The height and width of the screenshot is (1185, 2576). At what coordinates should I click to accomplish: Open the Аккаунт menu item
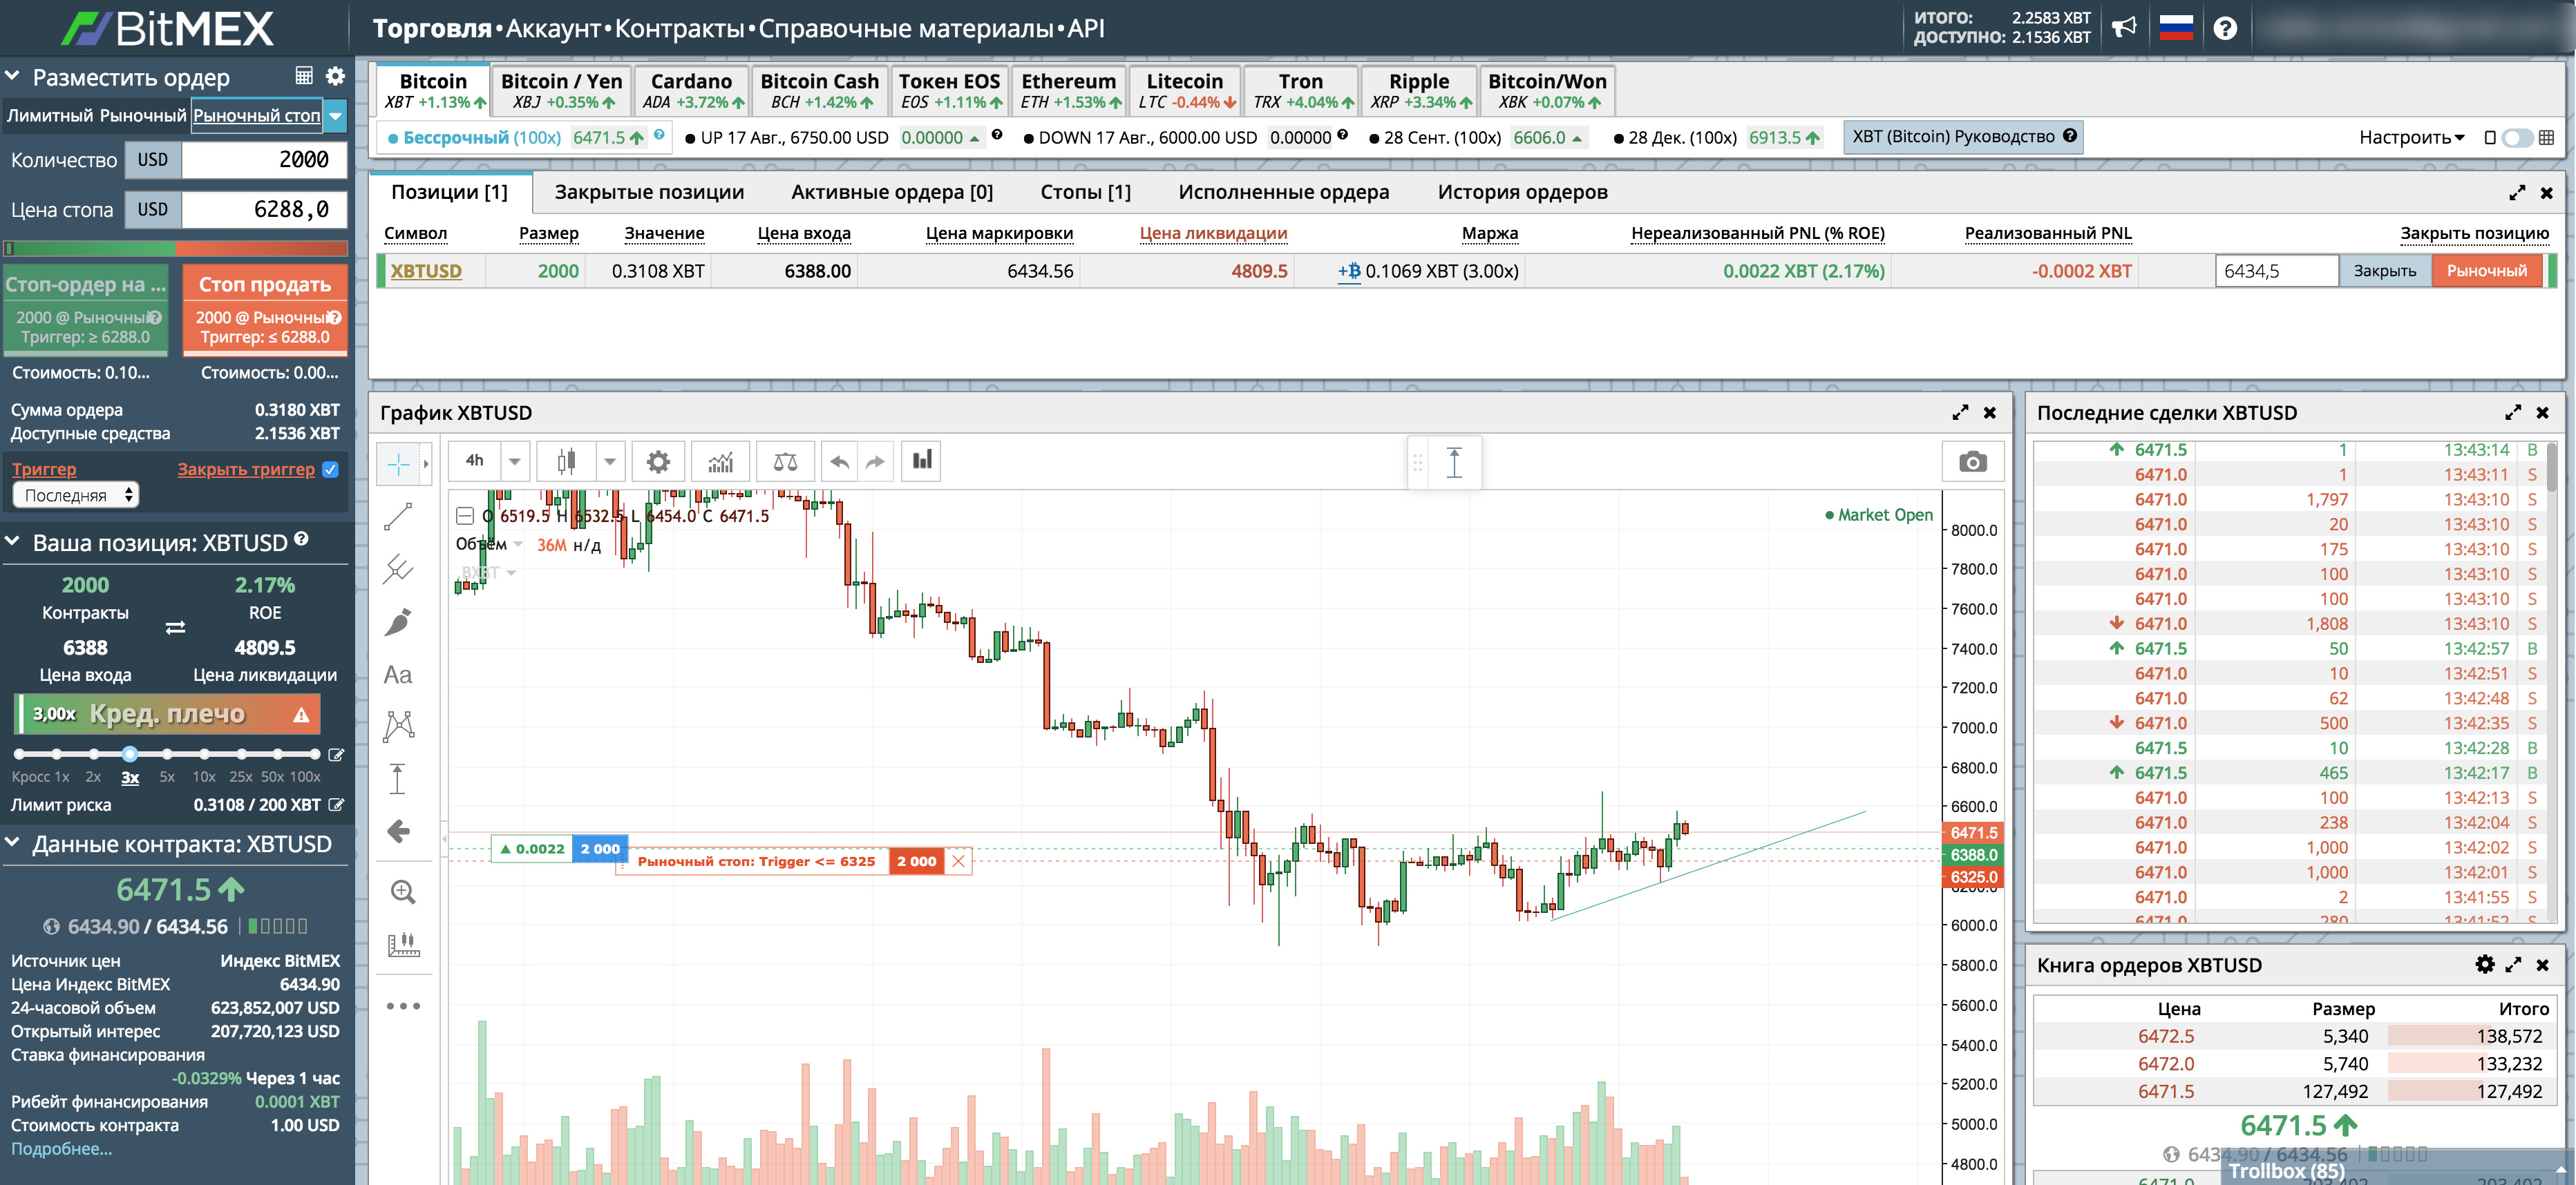(x=553, y=28)
